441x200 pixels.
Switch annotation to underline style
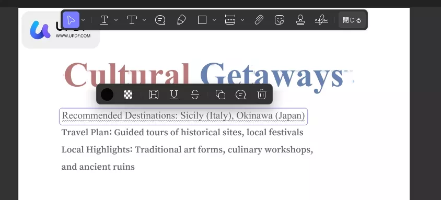[174, 95]
